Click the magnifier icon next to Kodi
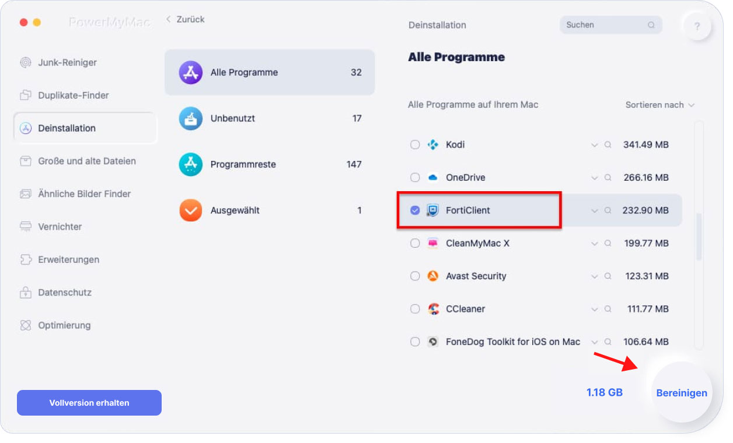The width and height of the screenshot is (733, 443). (x=608, y=145)
